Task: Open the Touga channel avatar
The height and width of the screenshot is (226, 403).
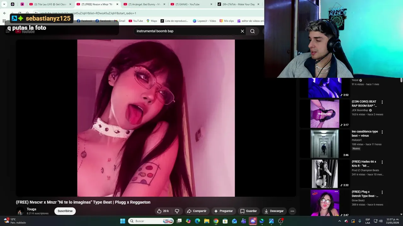Action: [20, 211]
